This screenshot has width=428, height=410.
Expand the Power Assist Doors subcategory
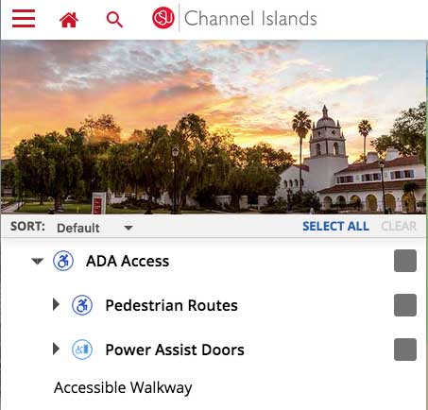pos(57,349)
